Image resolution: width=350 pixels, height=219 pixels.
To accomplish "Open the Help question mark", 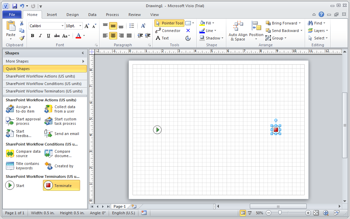I will pos(321,15).
